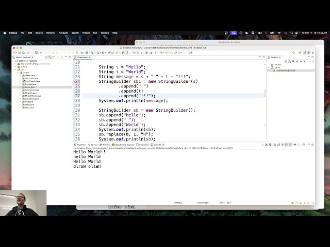Click the Search magnifier in Eclipse toolbar
The image size is (330, 247).
[293, 52]
